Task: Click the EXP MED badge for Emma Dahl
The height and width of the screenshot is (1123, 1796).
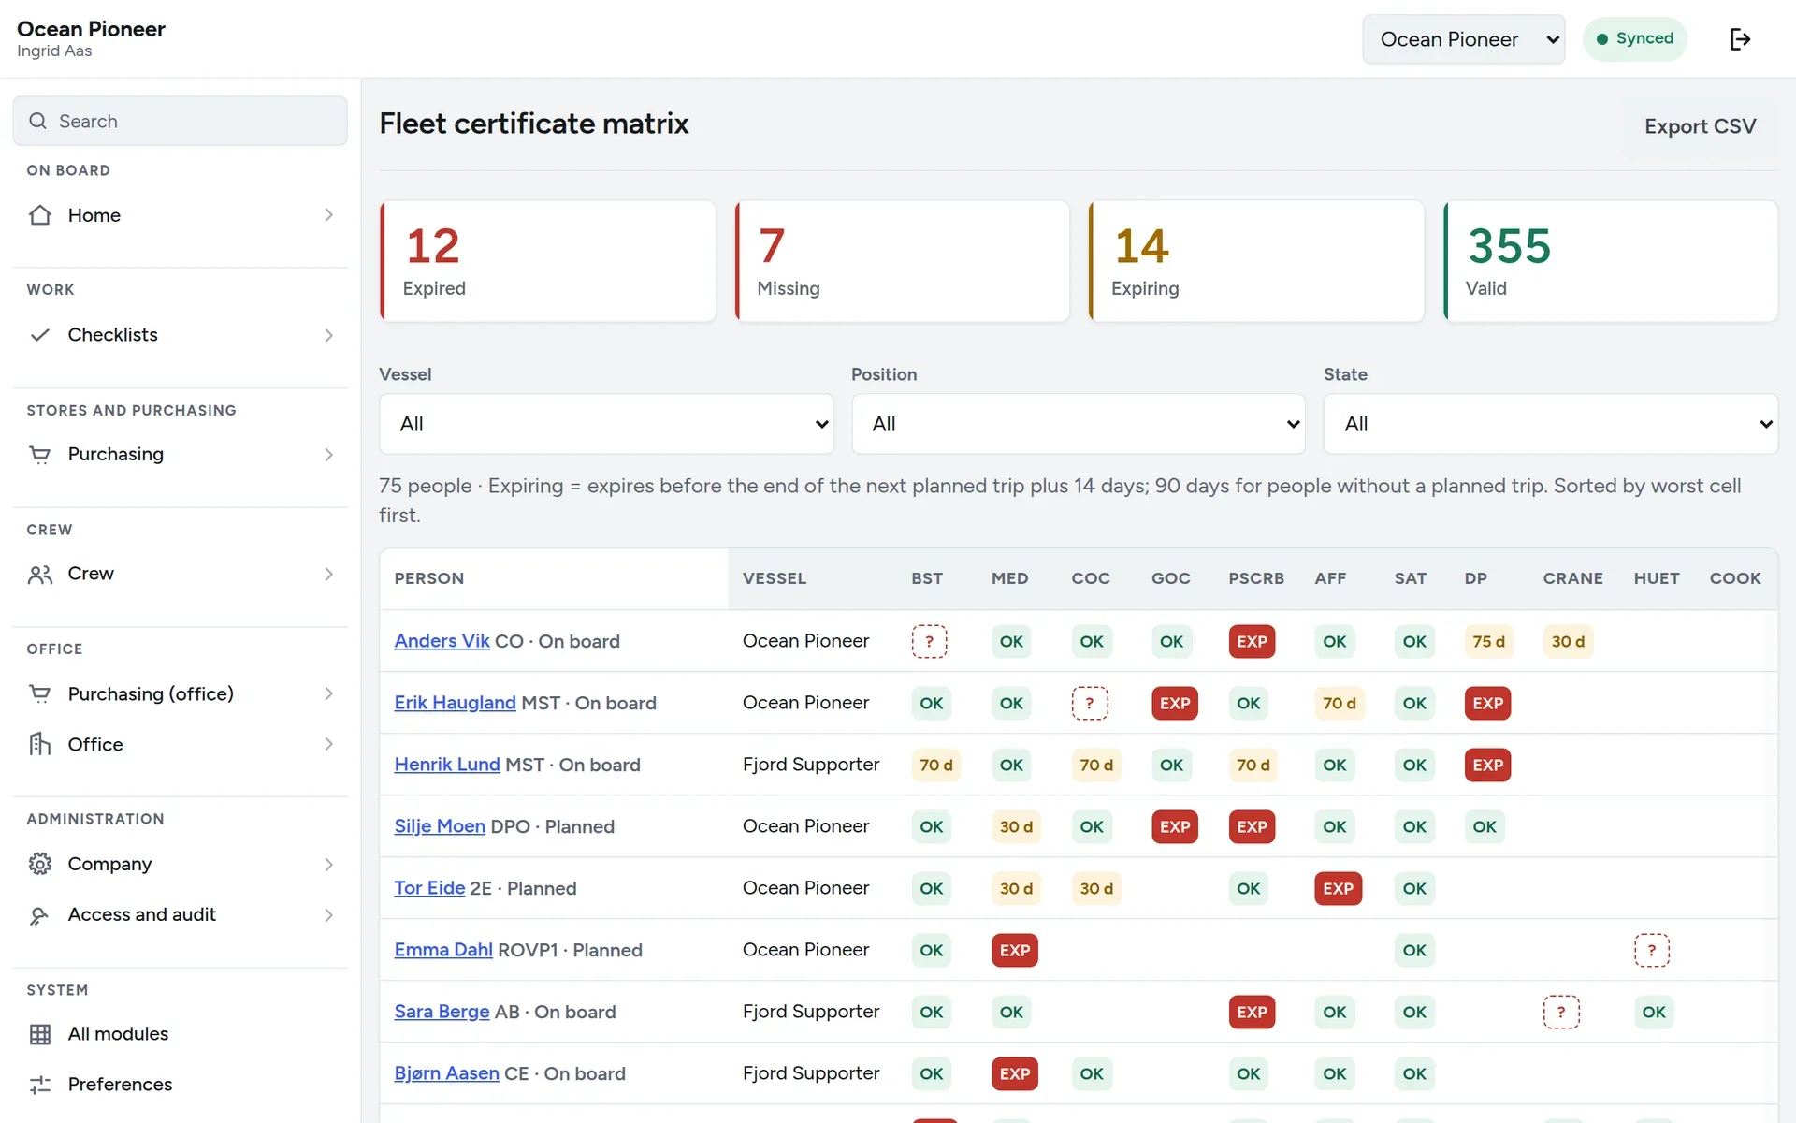Action: (x=1015, y=951)
